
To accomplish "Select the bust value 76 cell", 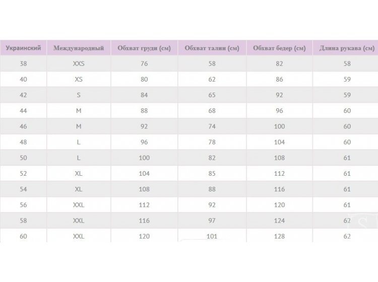I will coord(144,64).
